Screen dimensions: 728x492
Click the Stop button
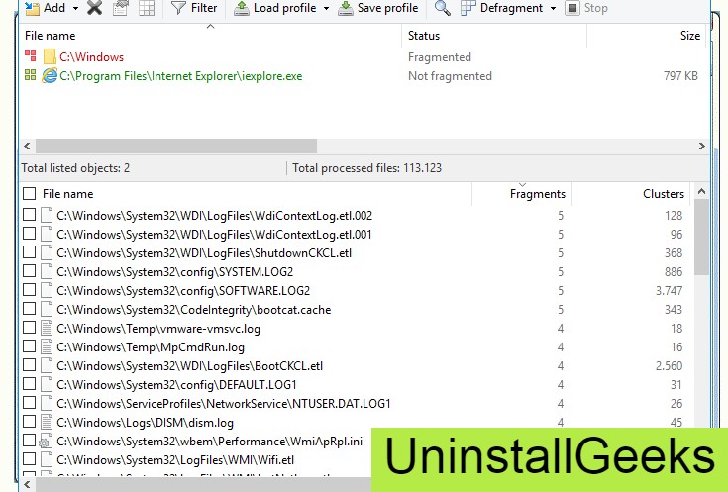coord(586,8)
